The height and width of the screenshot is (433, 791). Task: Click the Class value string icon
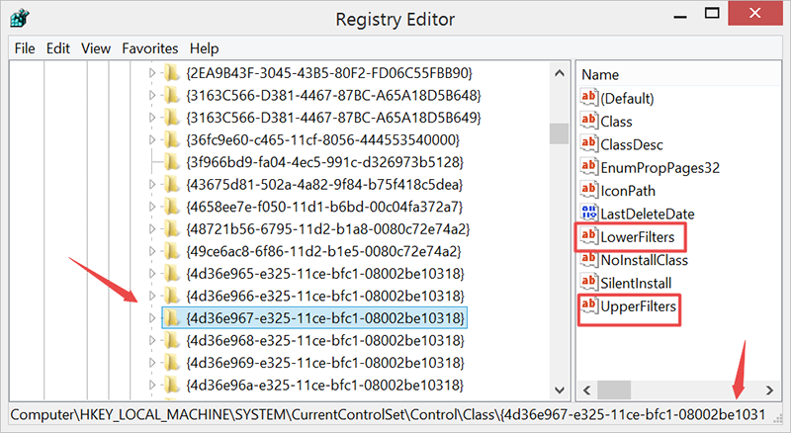(x=588, y=121)
